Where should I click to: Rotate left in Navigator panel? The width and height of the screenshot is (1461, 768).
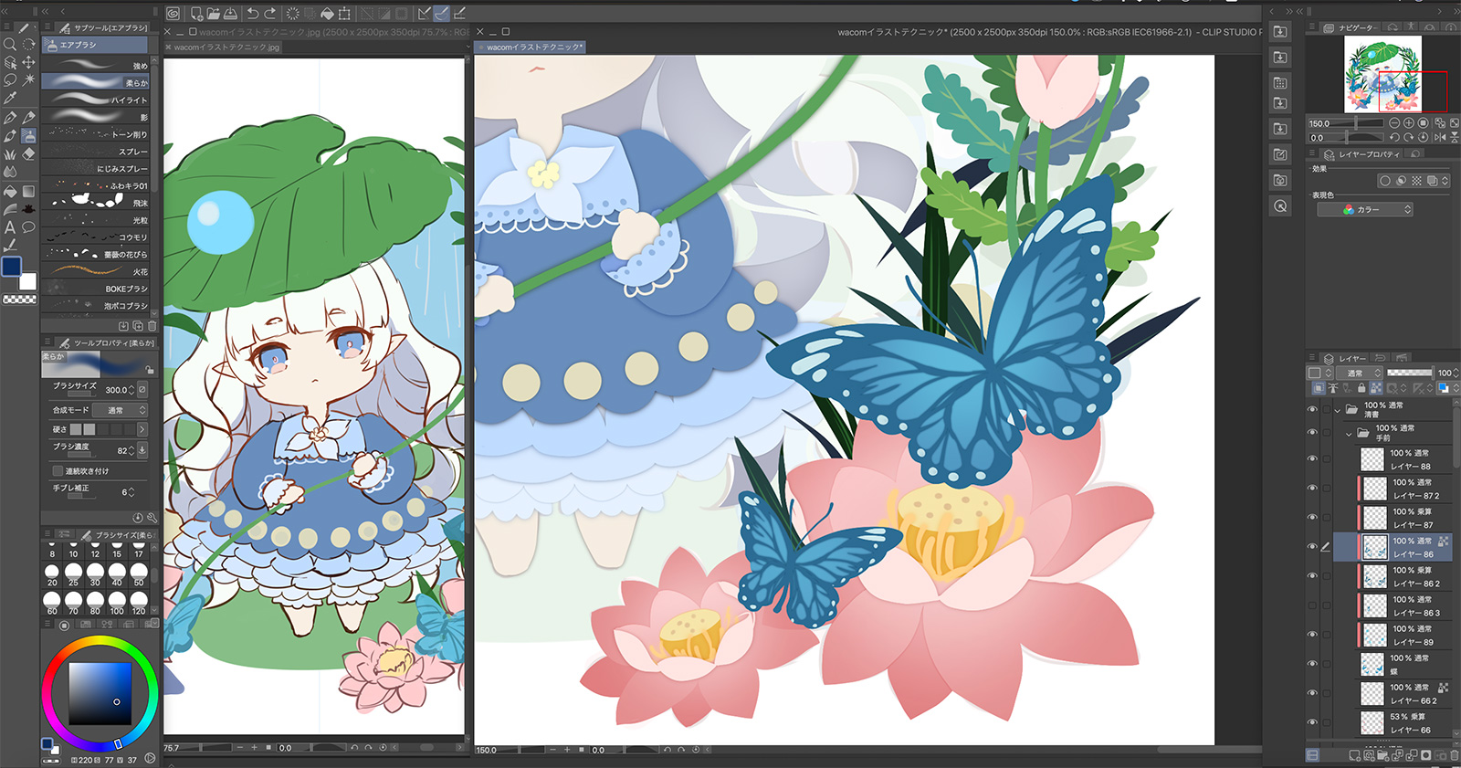1394,137
